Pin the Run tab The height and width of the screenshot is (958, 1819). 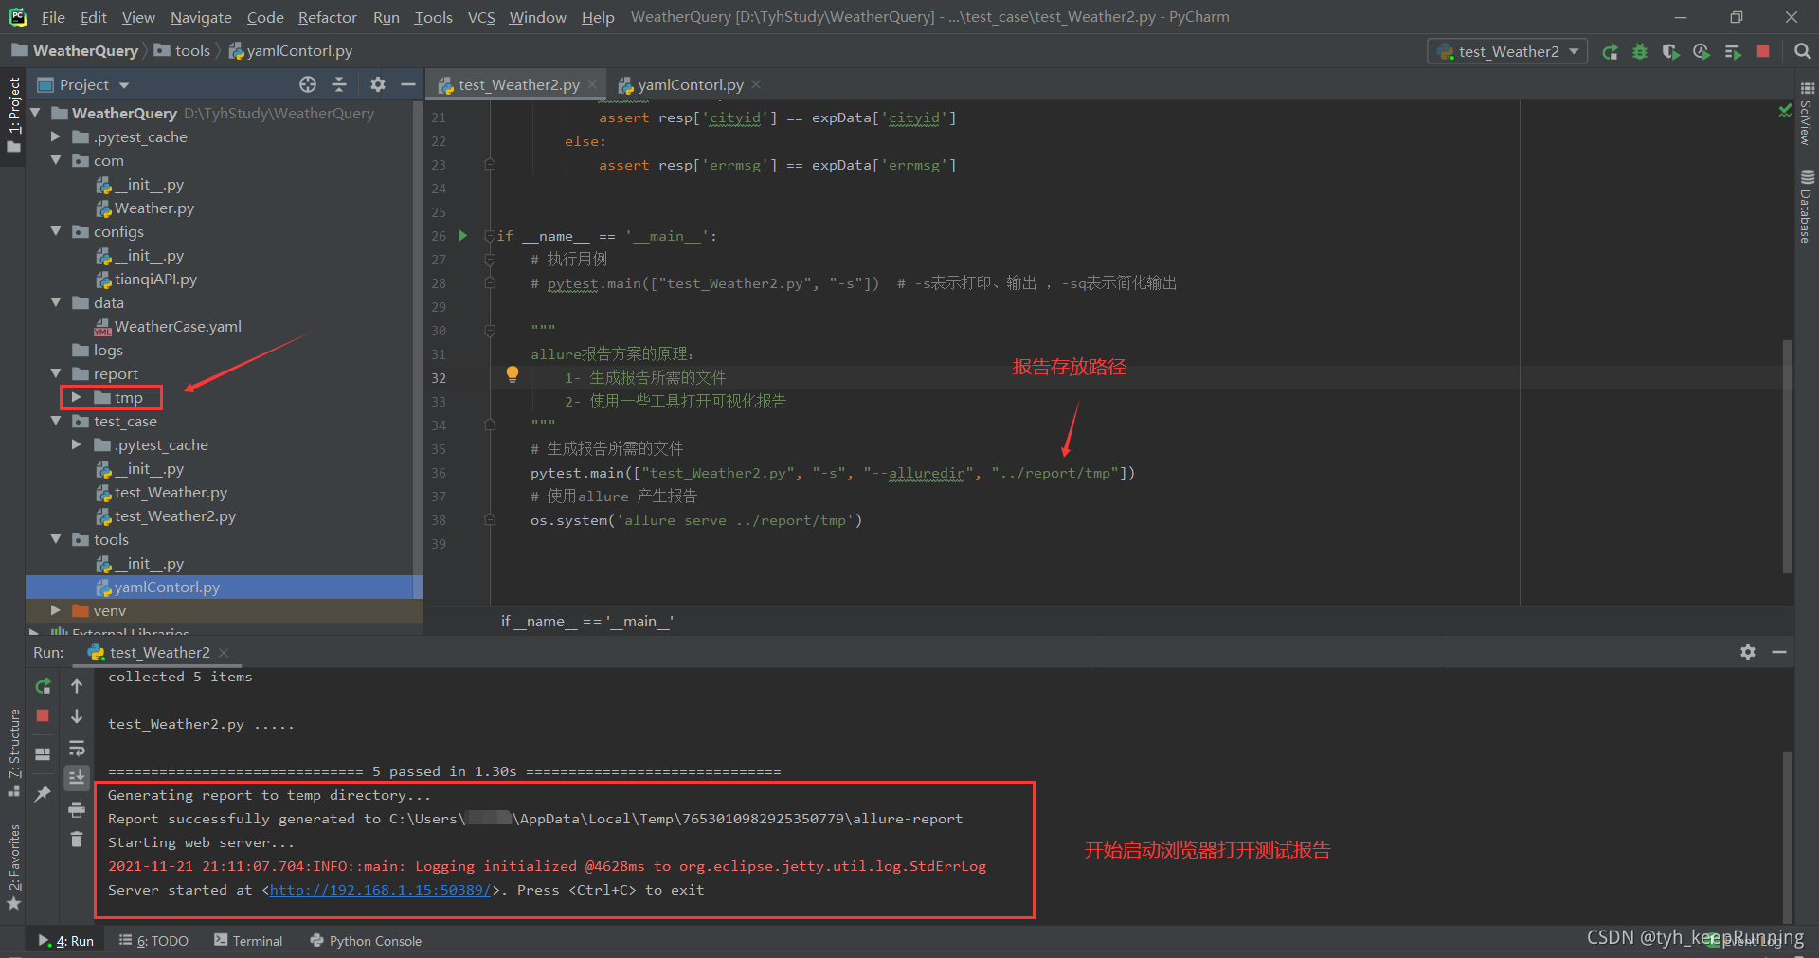(43, 793)
